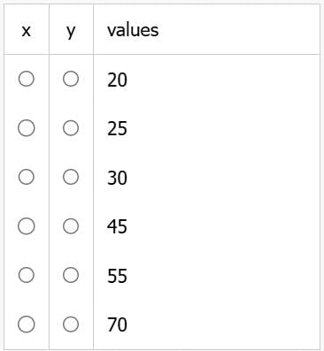This screenshot has height=351, width=324.
Task: Click the value 45 cell text
Action: pyautogui.click(x=117, y=226)
